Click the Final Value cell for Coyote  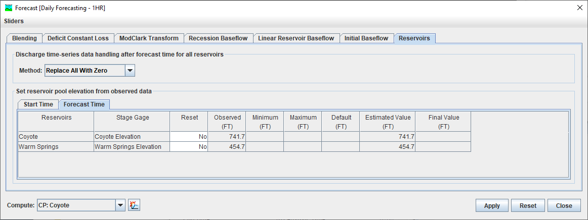point(443,137)
